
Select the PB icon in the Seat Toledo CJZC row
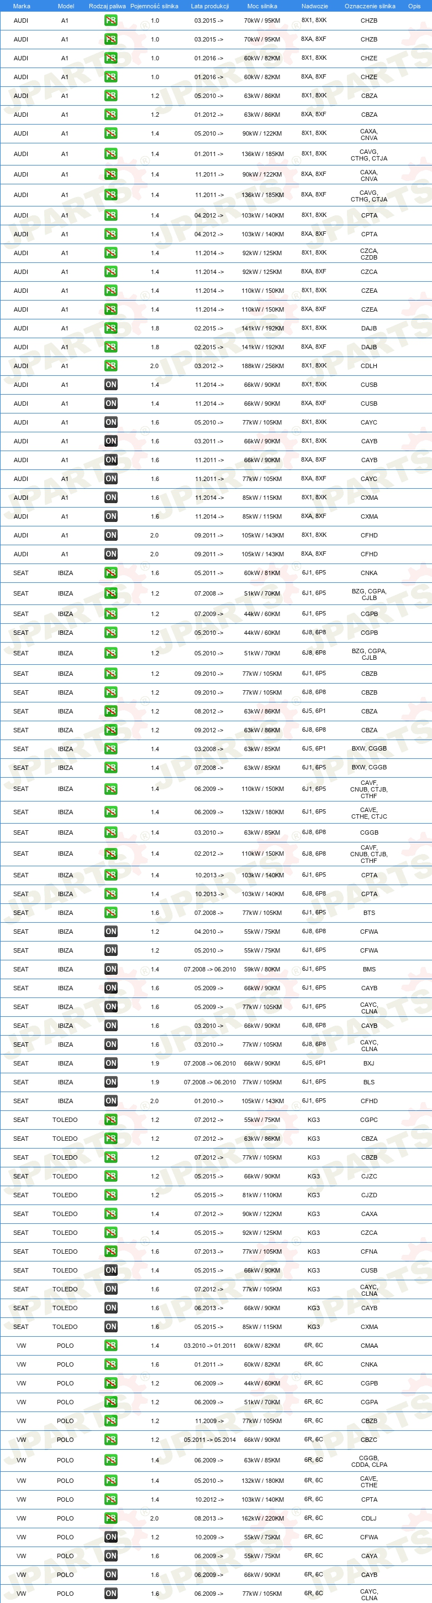(x=110, y=1176)
